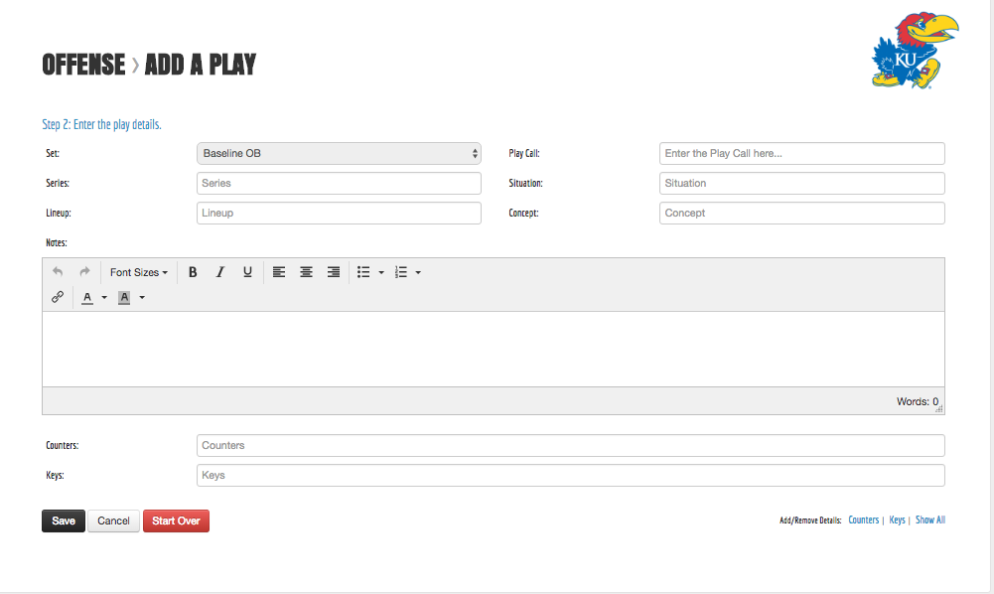Screen dimensions: 994x594
Task: Cancel adding the play
Action: click(x=113, y=520)
